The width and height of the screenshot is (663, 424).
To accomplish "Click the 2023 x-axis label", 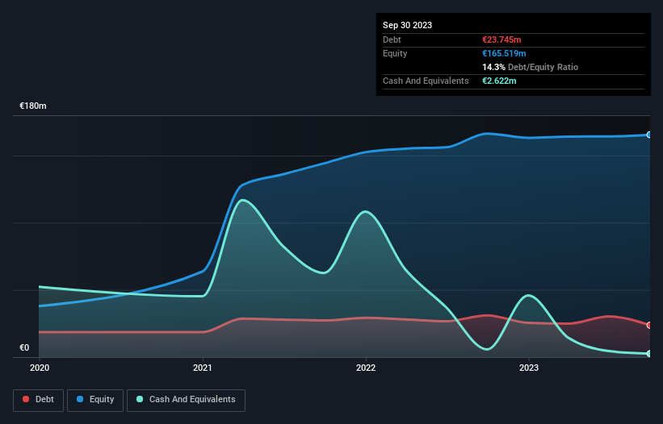I will [x=529, y=368].
